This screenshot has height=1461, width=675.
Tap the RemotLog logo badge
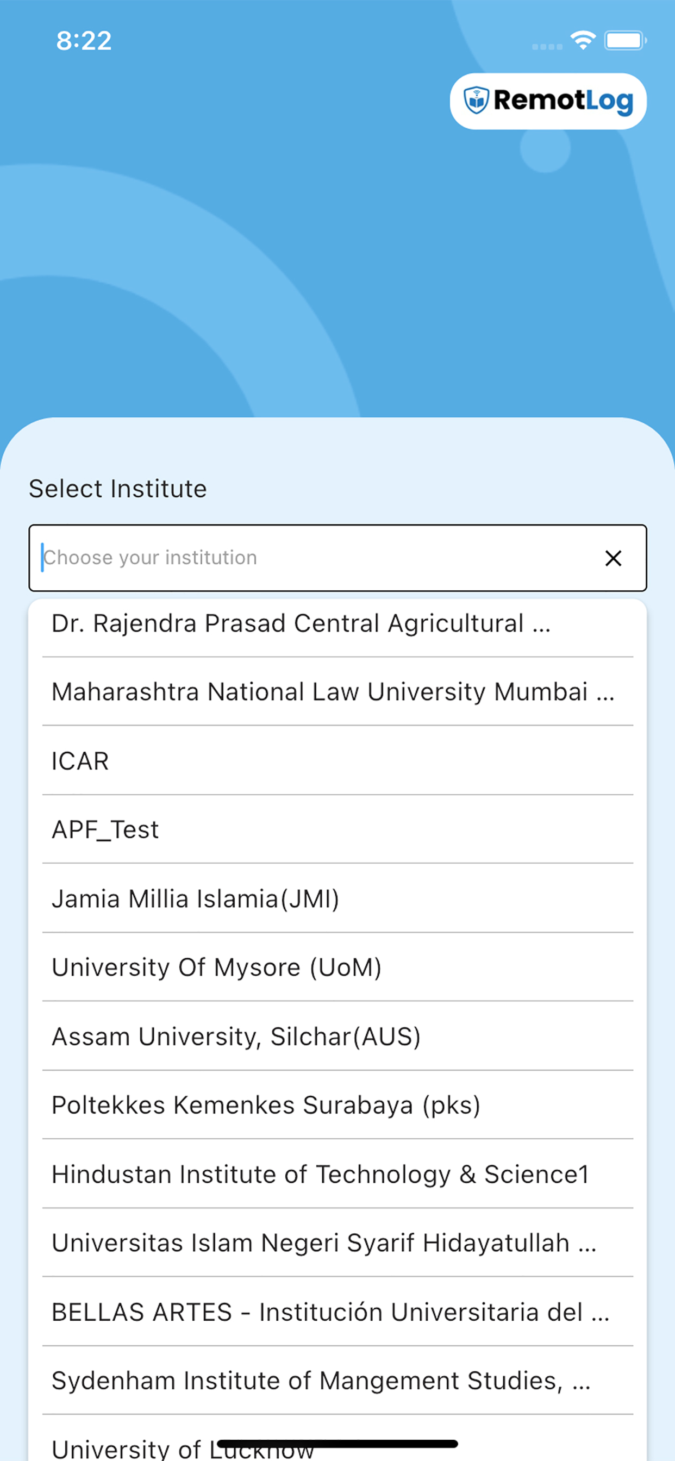(x=548, y=101)
